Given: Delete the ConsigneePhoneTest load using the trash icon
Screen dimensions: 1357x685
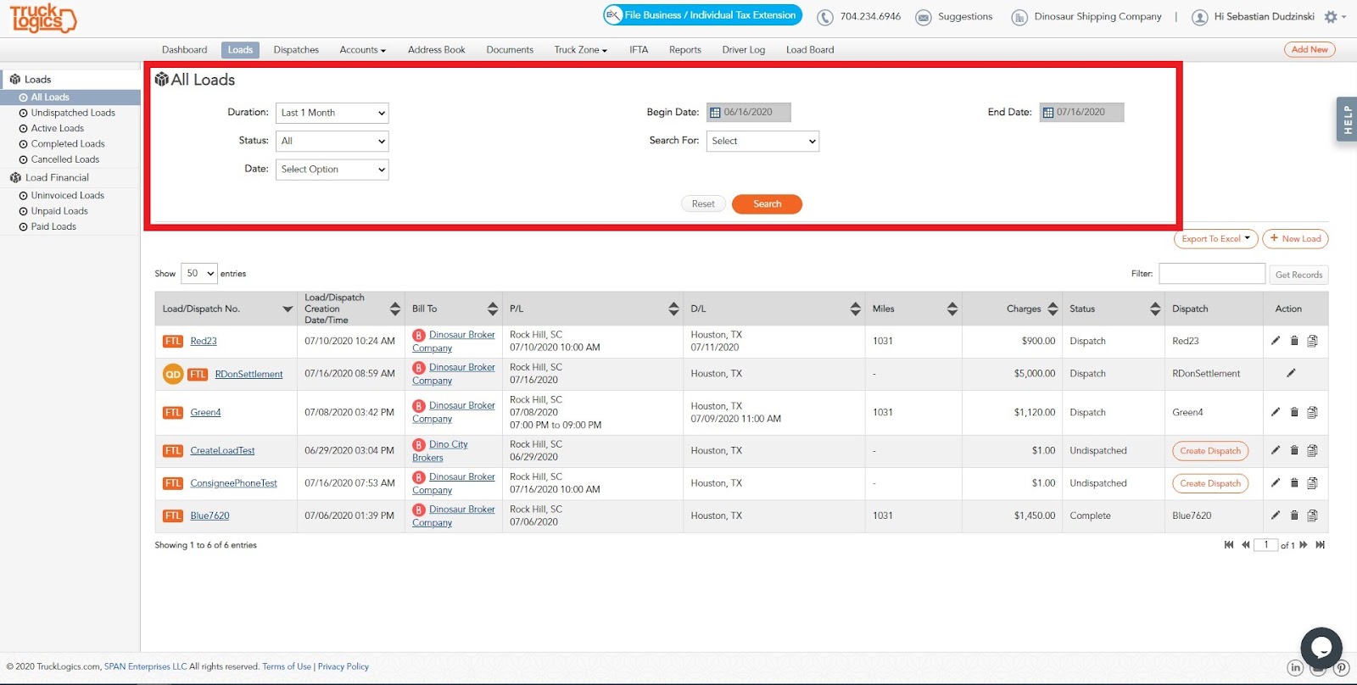Looking at the screenshot, I should coord(1294,482).
